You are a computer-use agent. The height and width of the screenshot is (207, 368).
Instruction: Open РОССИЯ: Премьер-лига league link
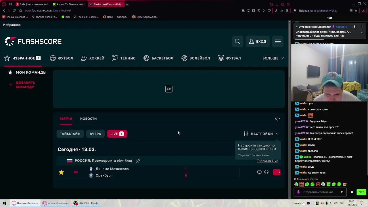(x=103, y=161)
